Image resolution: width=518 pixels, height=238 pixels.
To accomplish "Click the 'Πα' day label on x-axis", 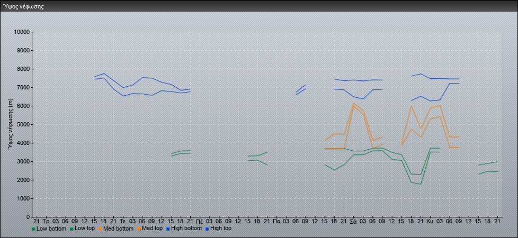I will (276, 221).
